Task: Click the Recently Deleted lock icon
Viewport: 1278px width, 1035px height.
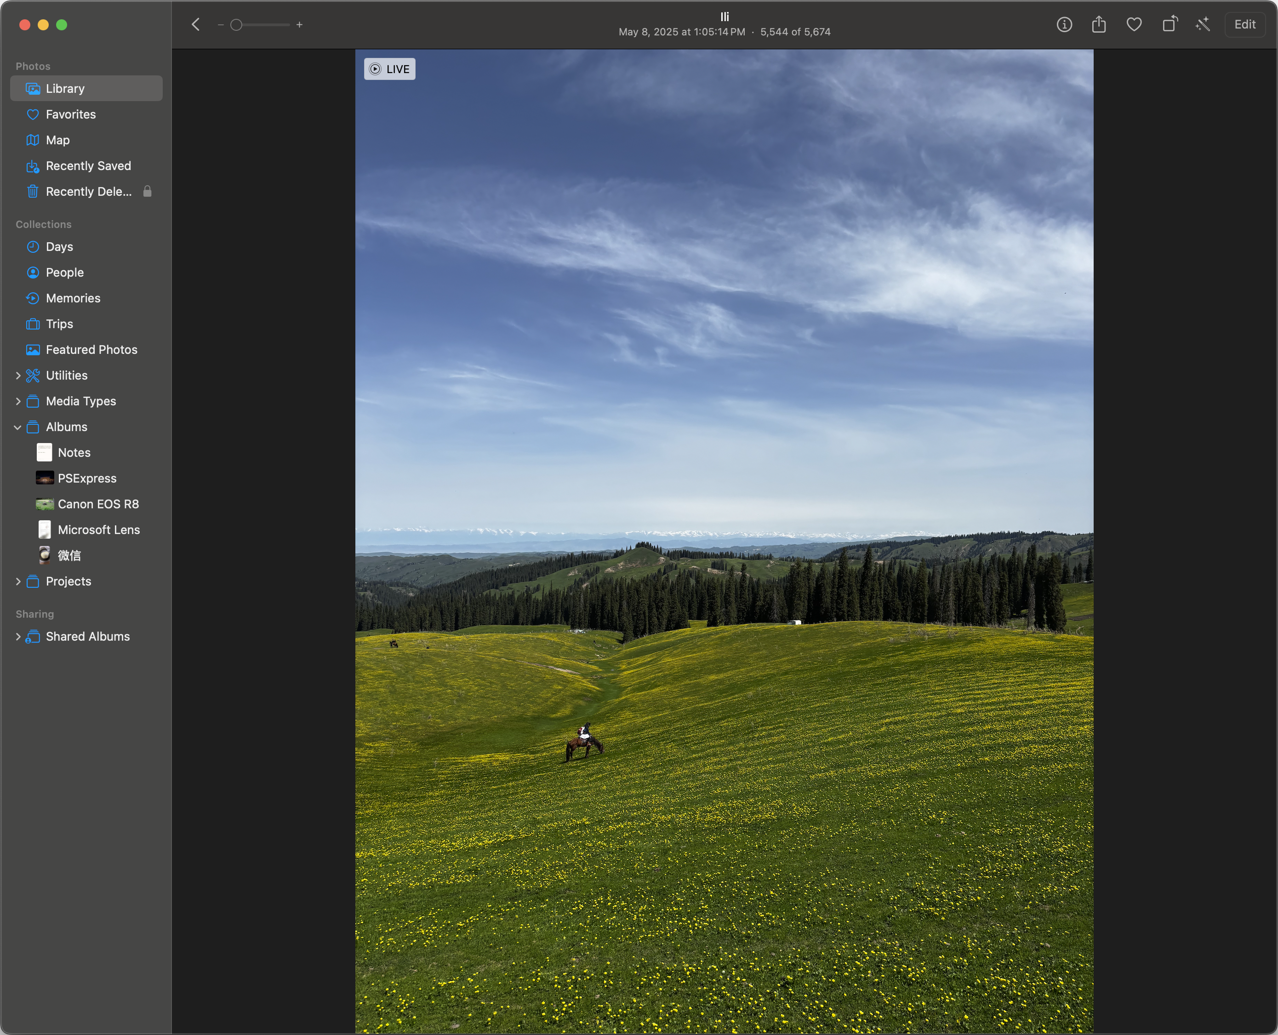Action: [x=147, y=191]
